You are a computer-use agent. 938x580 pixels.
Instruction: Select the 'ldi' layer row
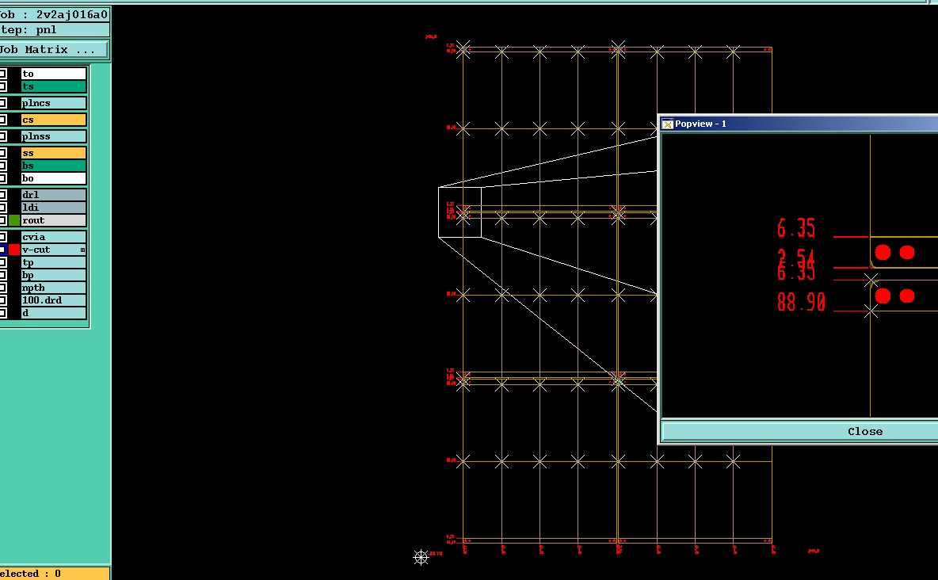coord(53,208)
